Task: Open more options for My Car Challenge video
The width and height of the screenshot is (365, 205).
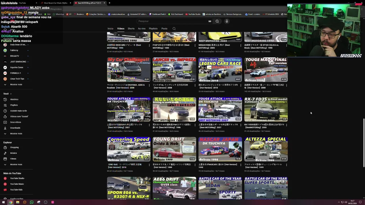Action: click(x=149, y=85)
